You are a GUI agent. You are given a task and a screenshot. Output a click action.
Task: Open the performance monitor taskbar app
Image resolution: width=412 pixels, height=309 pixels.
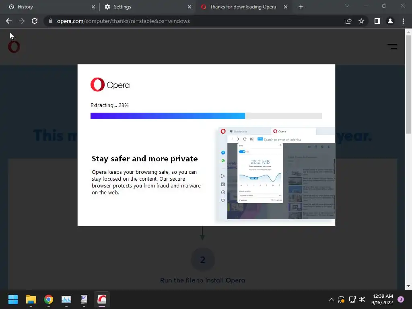tap(66, 299)
